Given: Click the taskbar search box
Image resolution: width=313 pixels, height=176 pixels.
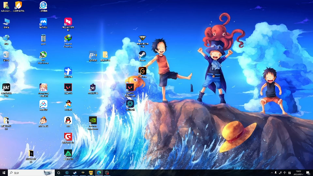Looking at the screenshot, I should tap(31, 172).
